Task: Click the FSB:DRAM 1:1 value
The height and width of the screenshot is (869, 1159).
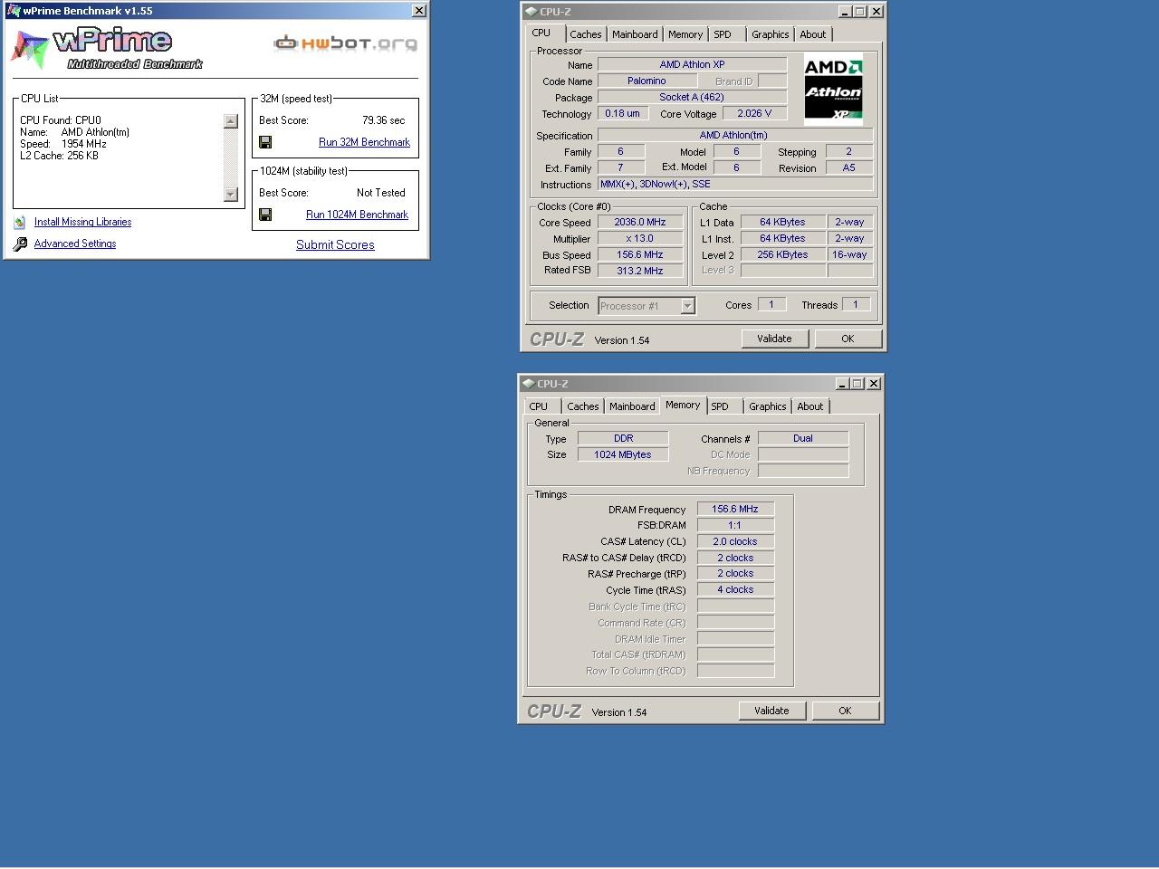Action: click(x=735, y=525)
